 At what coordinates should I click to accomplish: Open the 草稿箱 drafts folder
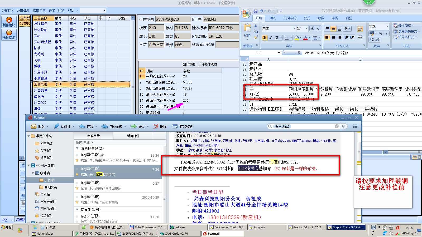click(x=45, y=194)
